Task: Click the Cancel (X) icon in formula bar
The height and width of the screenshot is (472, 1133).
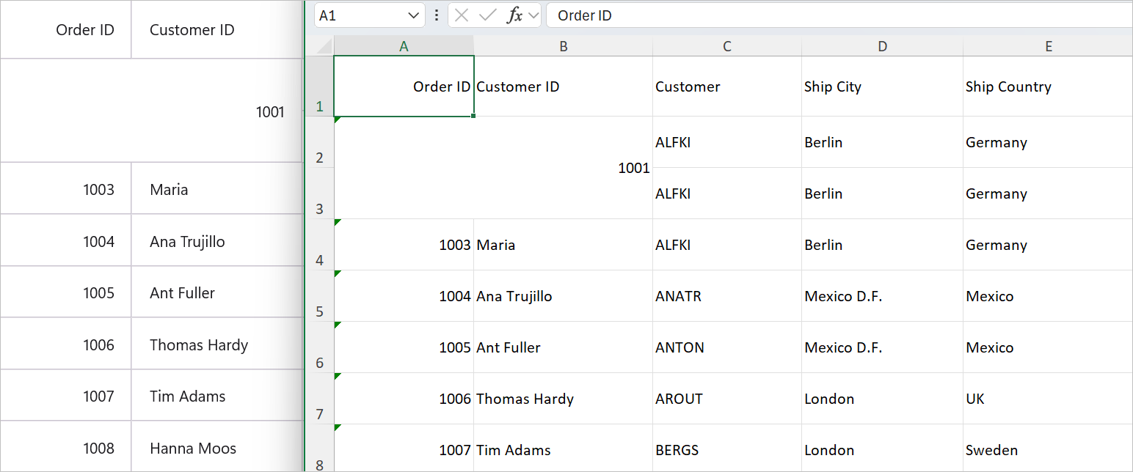Action: point(462,15)
